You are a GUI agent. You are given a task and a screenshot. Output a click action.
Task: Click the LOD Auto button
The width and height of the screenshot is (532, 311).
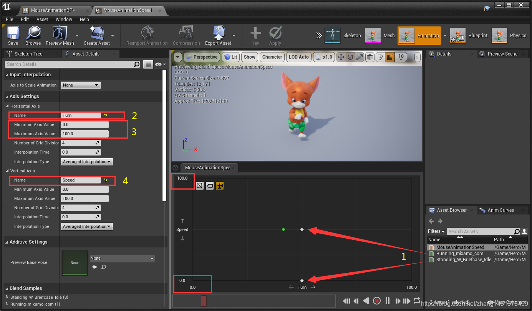298,57
